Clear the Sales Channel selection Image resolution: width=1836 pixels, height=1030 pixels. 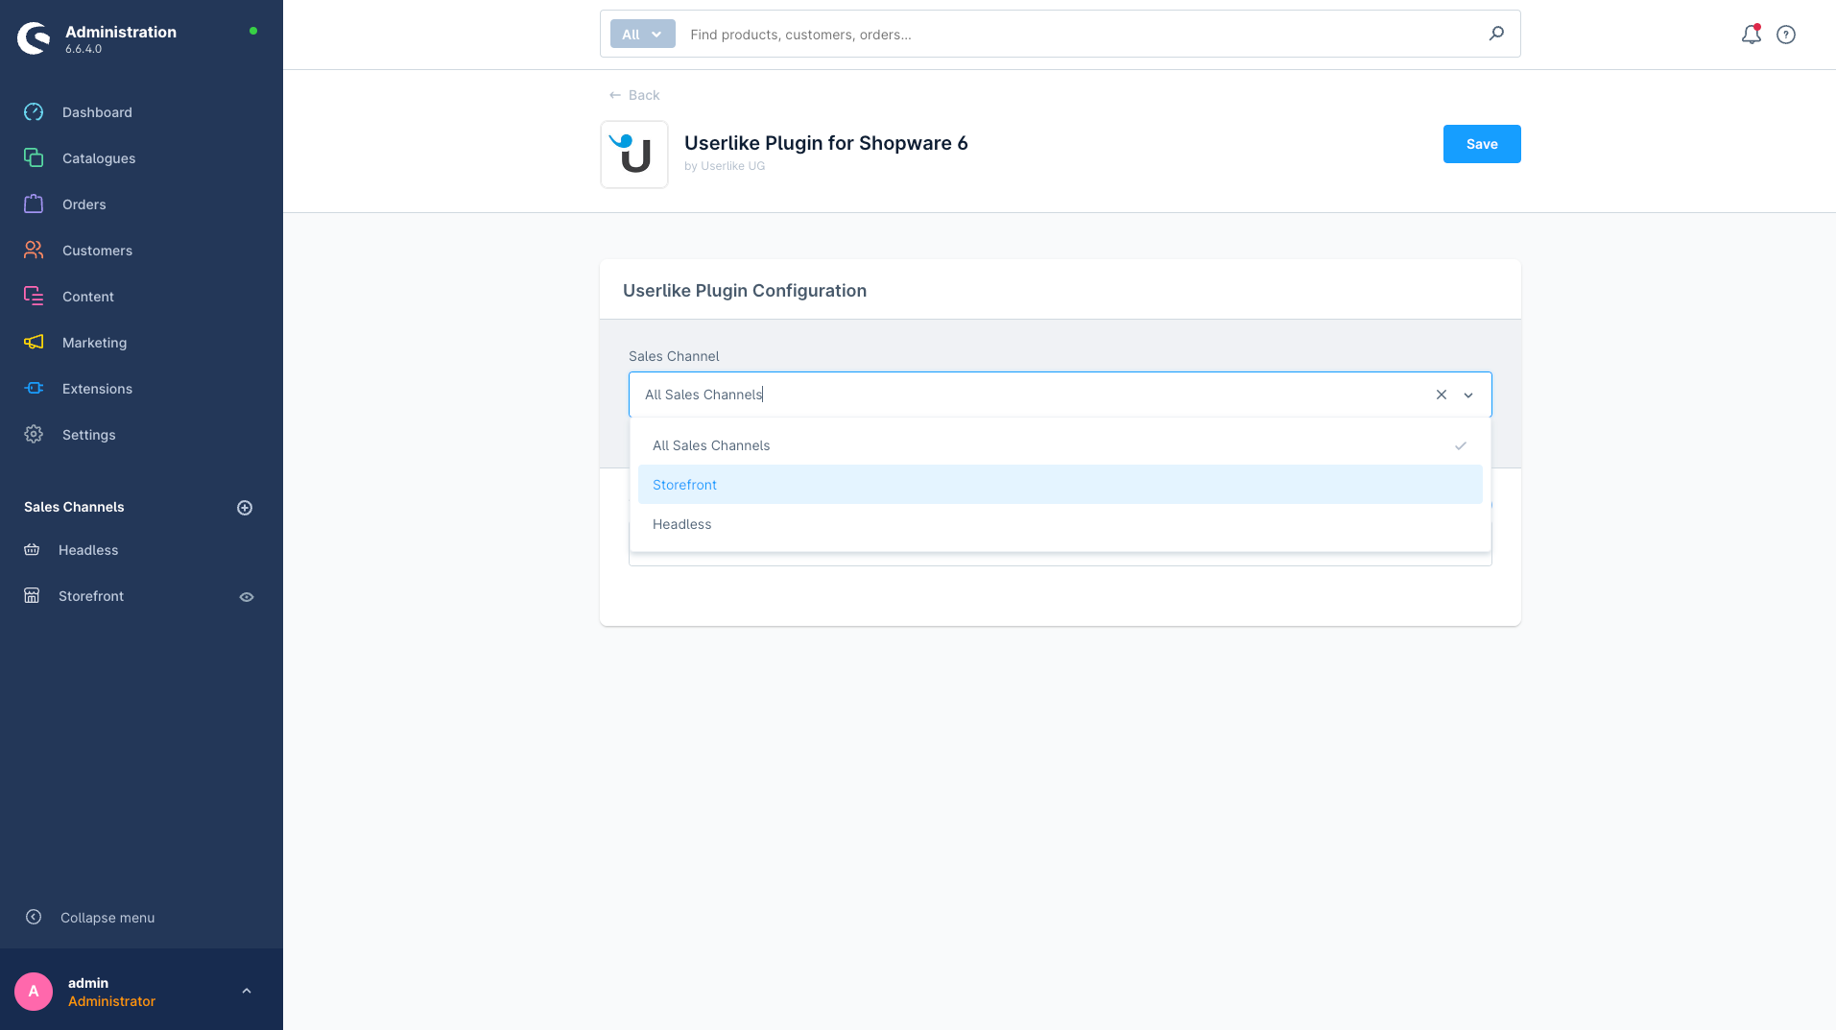tap(1442, 395)
